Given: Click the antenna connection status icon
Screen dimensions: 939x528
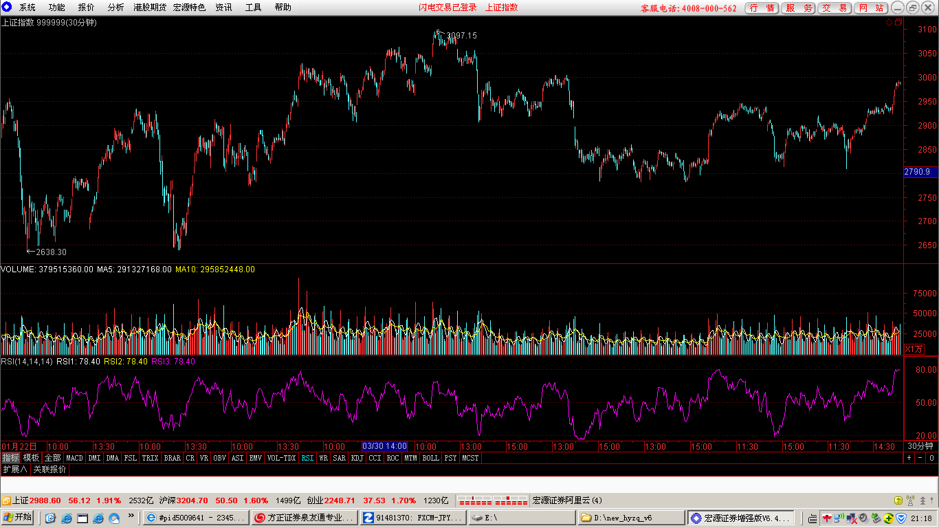Looking at the screenshot, I should (910, 500).
